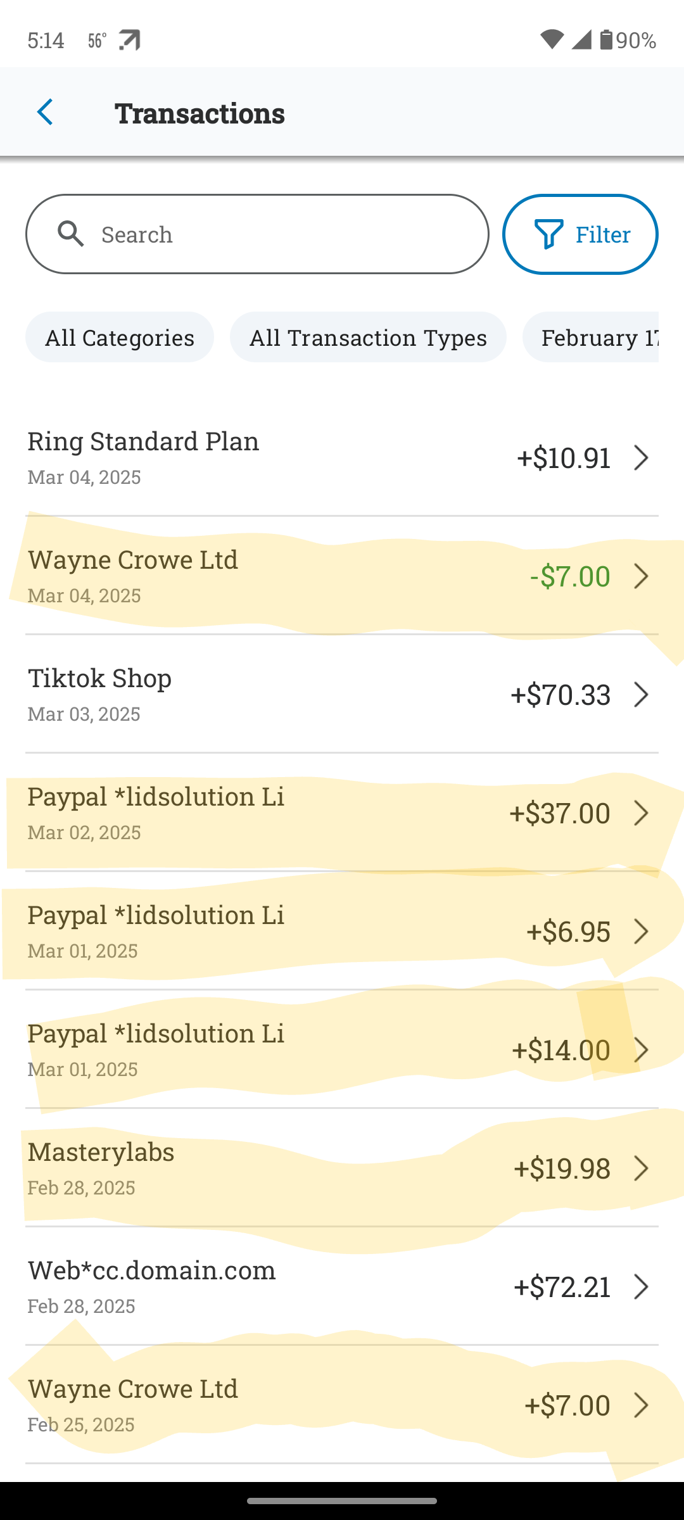Expand Ring Standard Plan chevron
This screenshot has width=684, height=1520.
point(641,458)
